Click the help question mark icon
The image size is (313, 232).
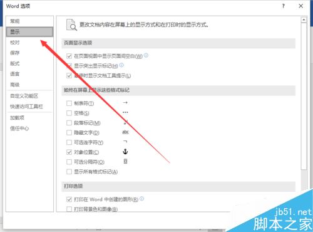coord(283,6)
